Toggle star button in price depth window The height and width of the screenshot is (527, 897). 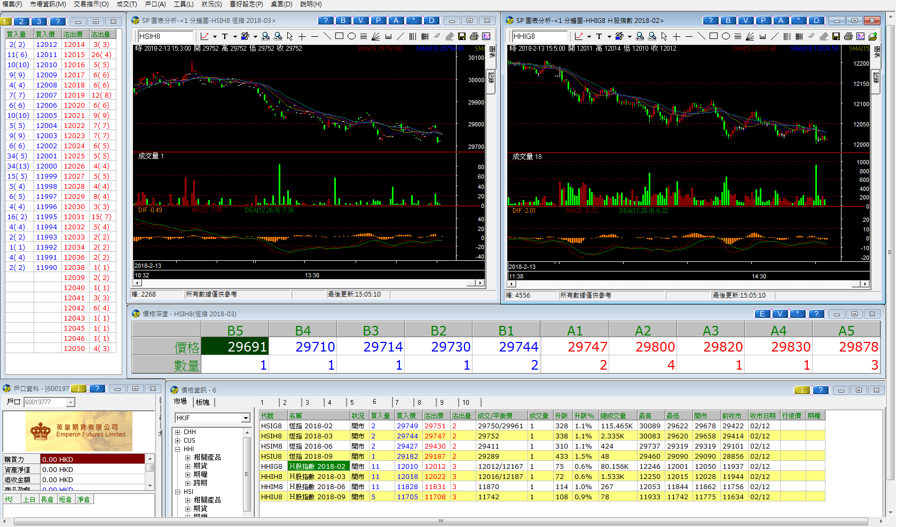click(x=798, y=314)
